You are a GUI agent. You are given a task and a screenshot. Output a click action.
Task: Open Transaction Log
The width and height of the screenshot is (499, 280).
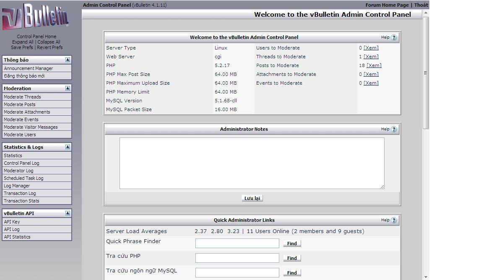tap(36, 194)
